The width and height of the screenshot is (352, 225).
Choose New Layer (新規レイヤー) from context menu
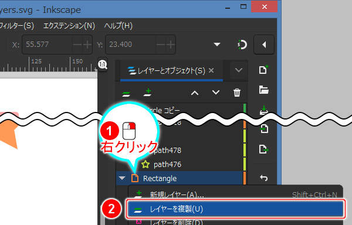tap(235, 195)
